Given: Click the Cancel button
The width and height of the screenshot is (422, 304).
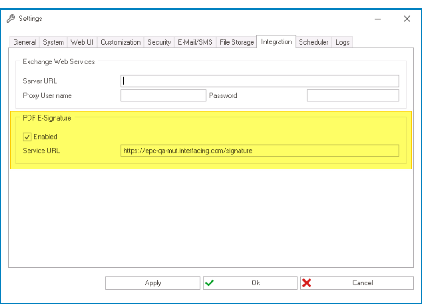Looking at the screenshot, I should click(357, 283).
